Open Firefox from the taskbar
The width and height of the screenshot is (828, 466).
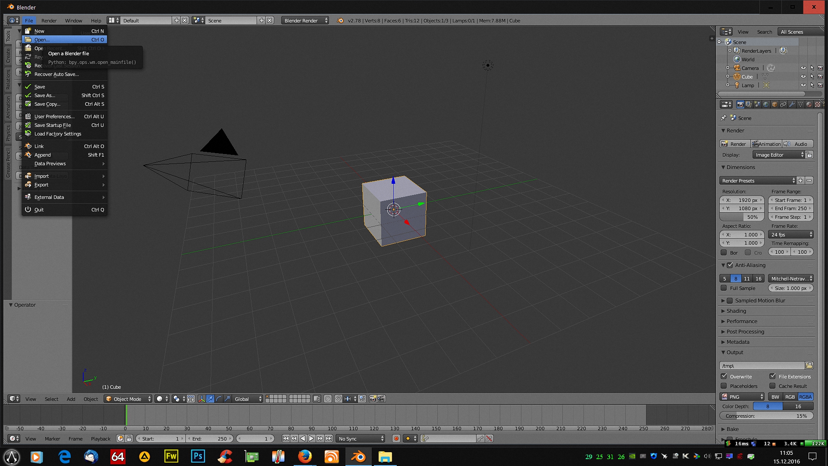point(305,457)
